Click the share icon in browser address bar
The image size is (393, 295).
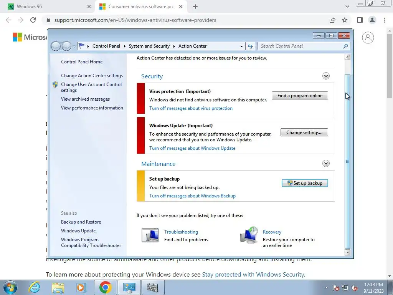(x=332, y=20)
